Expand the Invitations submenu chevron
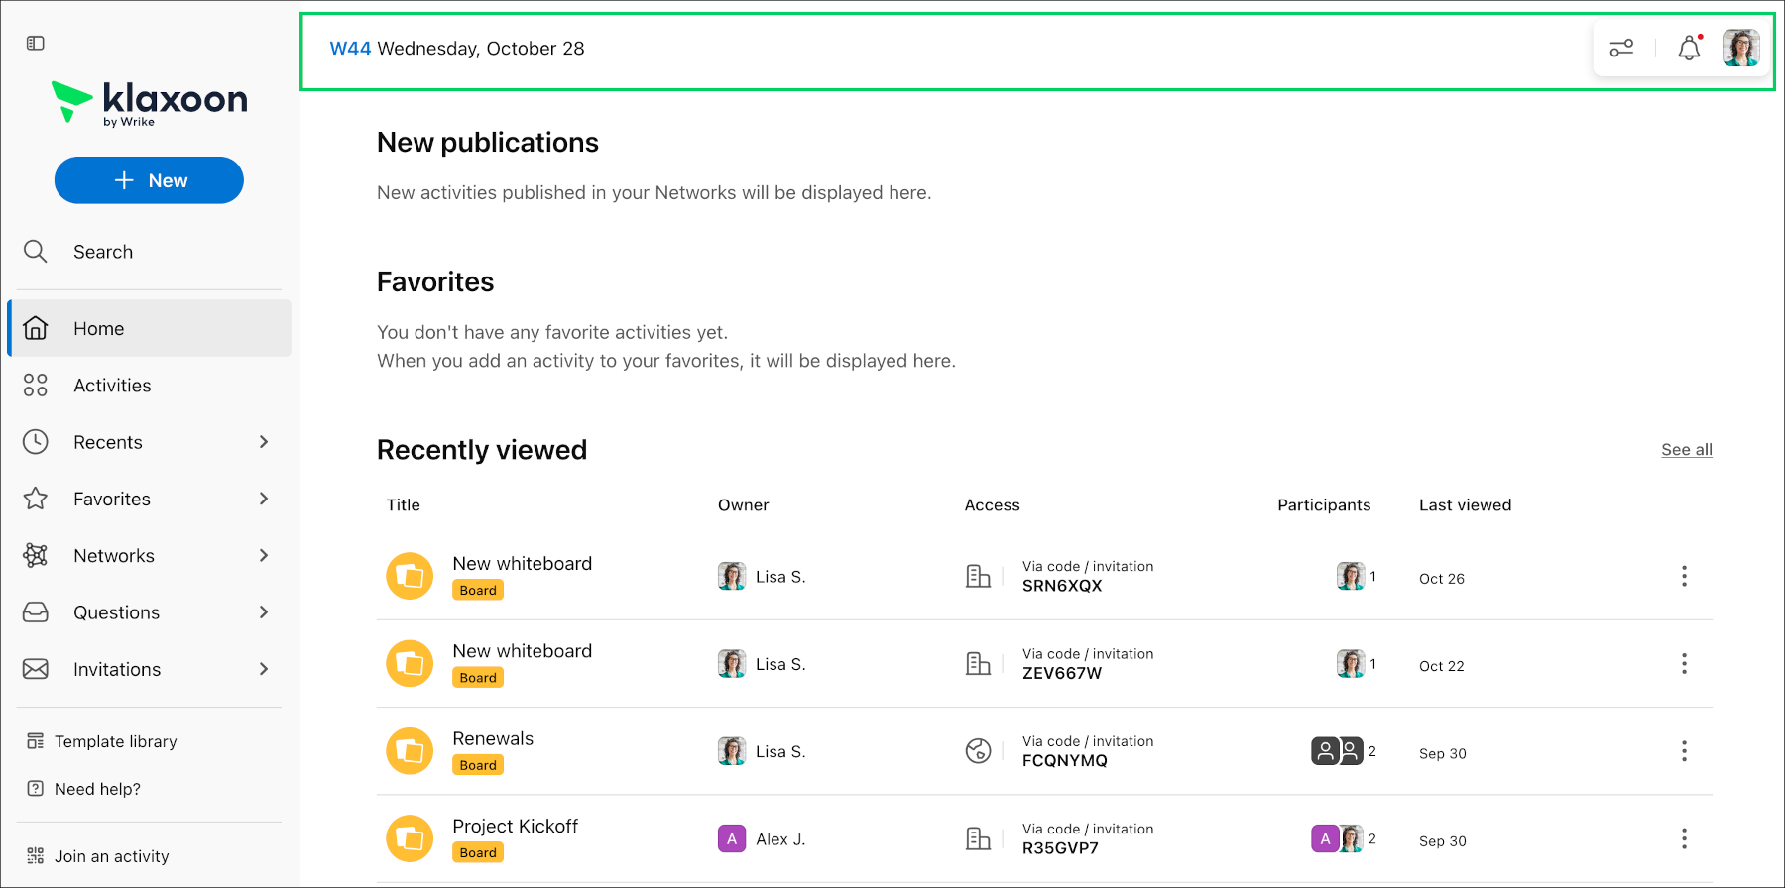Viewport: 1785px width, 888px height. click(x=264, y=669)
